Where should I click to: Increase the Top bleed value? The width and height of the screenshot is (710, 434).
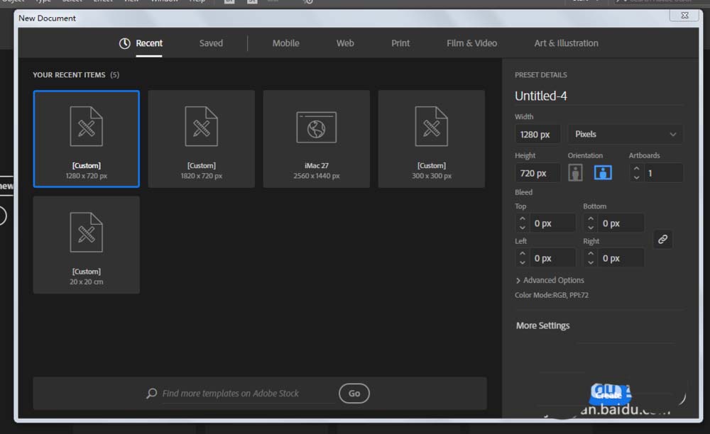point(522,218)
